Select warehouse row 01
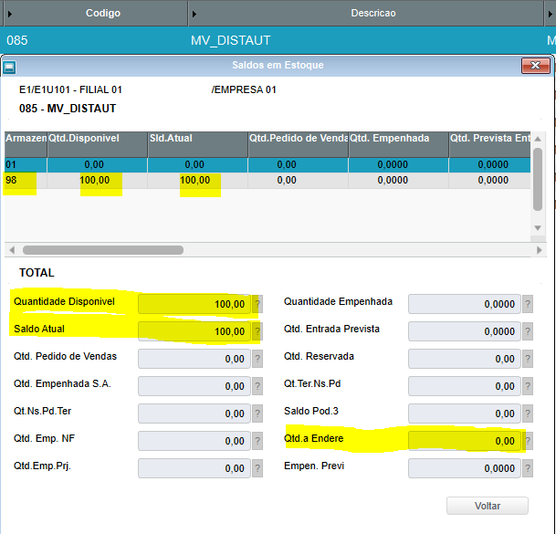This screenshot has width=556, height=534. coord(268,165)
